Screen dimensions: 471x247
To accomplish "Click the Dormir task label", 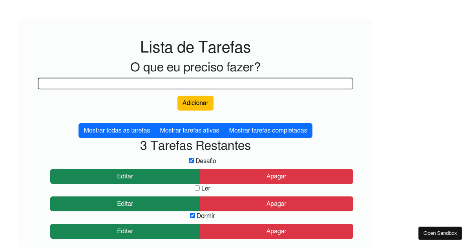I will click(206, 216).
